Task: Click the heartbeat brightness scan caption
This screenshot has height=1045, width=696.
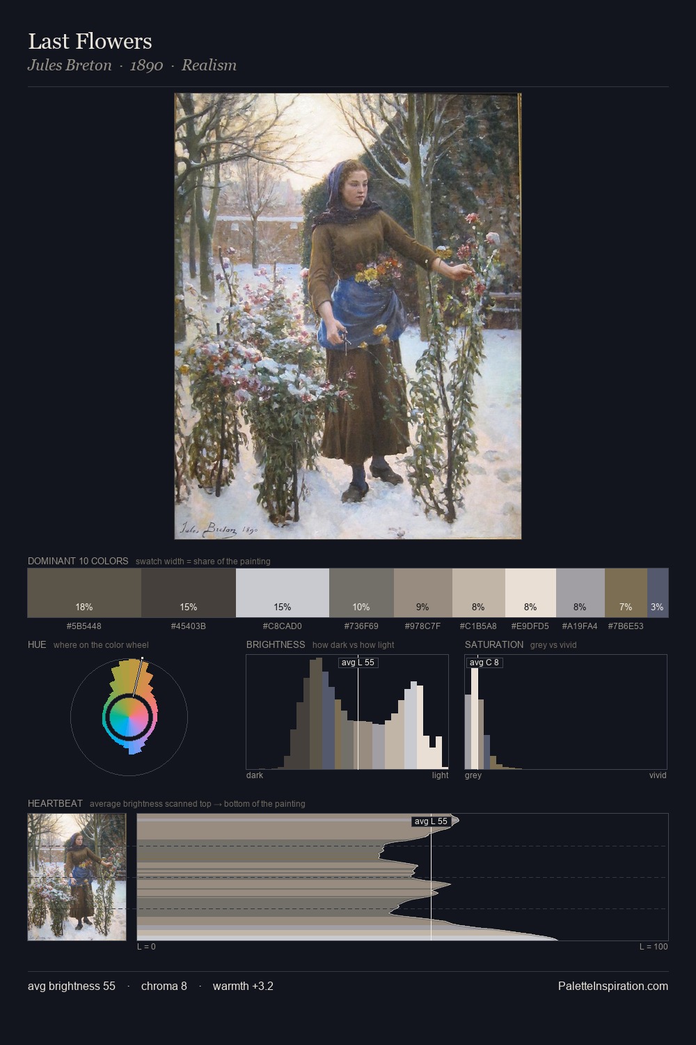Action: [x=198, y=804]
